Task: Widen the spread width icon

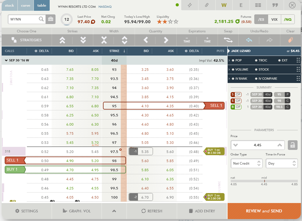Action: (x=124, y=40)
